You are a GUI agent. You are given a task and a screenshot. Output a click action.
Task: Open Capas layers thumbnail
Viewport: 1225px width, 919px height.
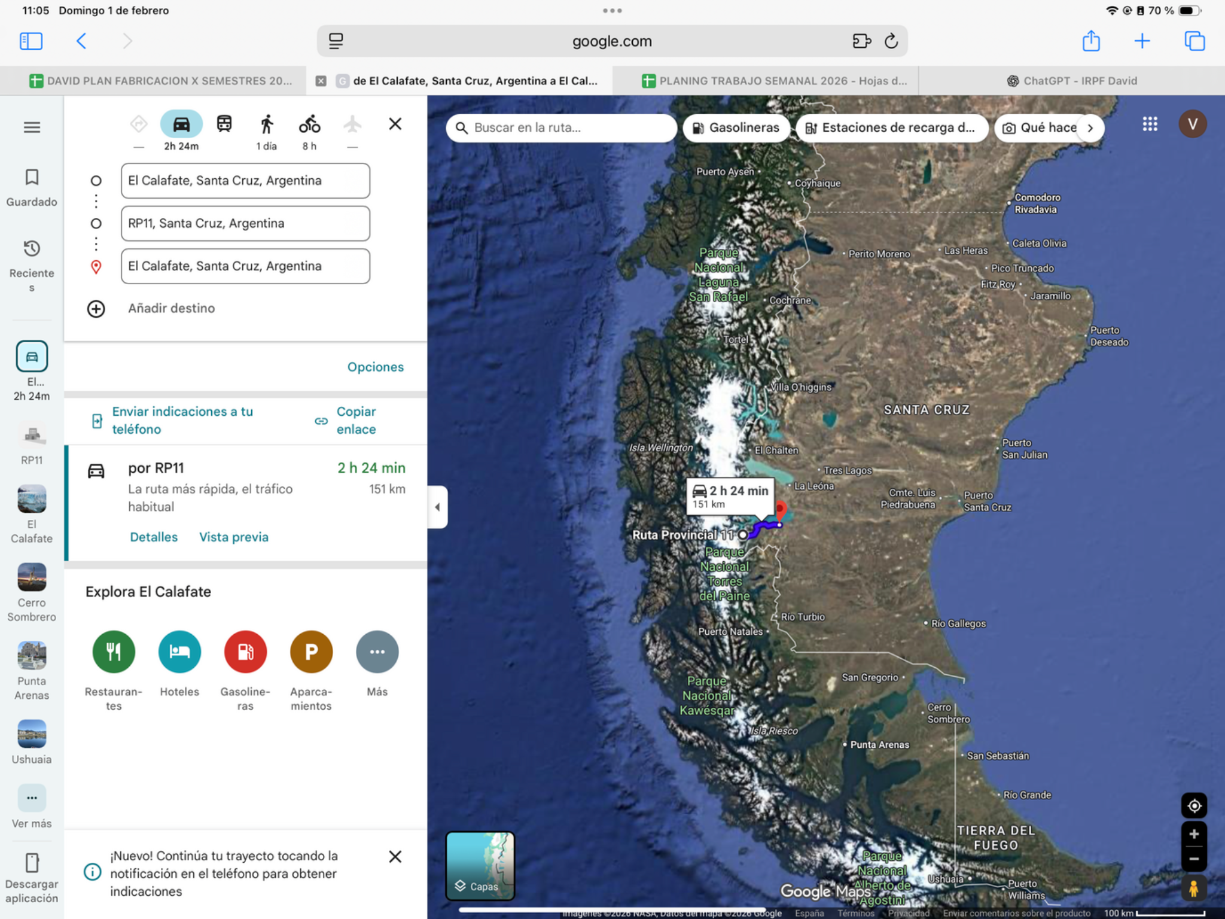pos(480,866)
